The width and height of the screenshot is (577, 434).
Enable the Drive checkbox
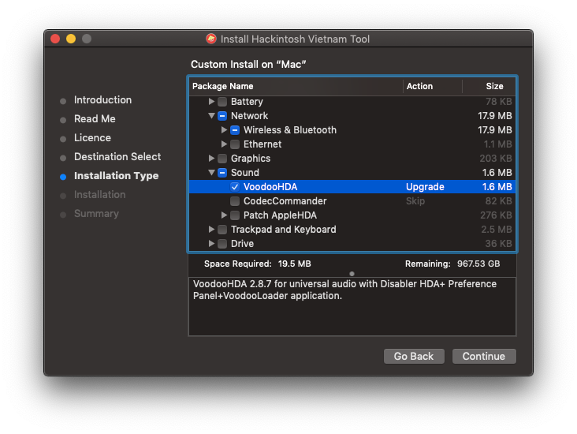click(x=222, y=244)
